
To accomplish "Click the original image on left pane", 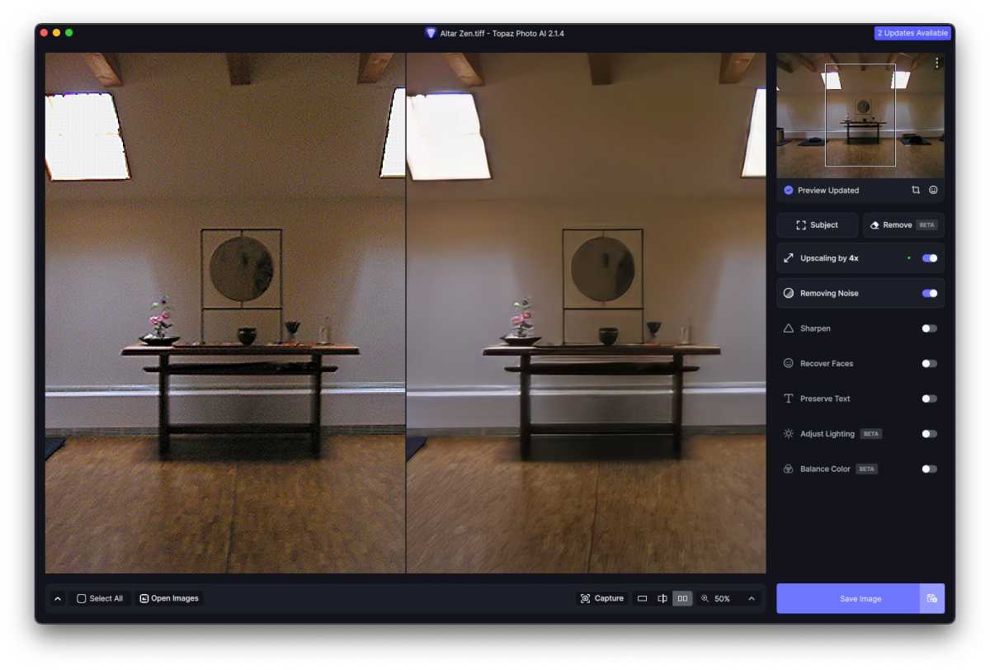I will [225, 313].
